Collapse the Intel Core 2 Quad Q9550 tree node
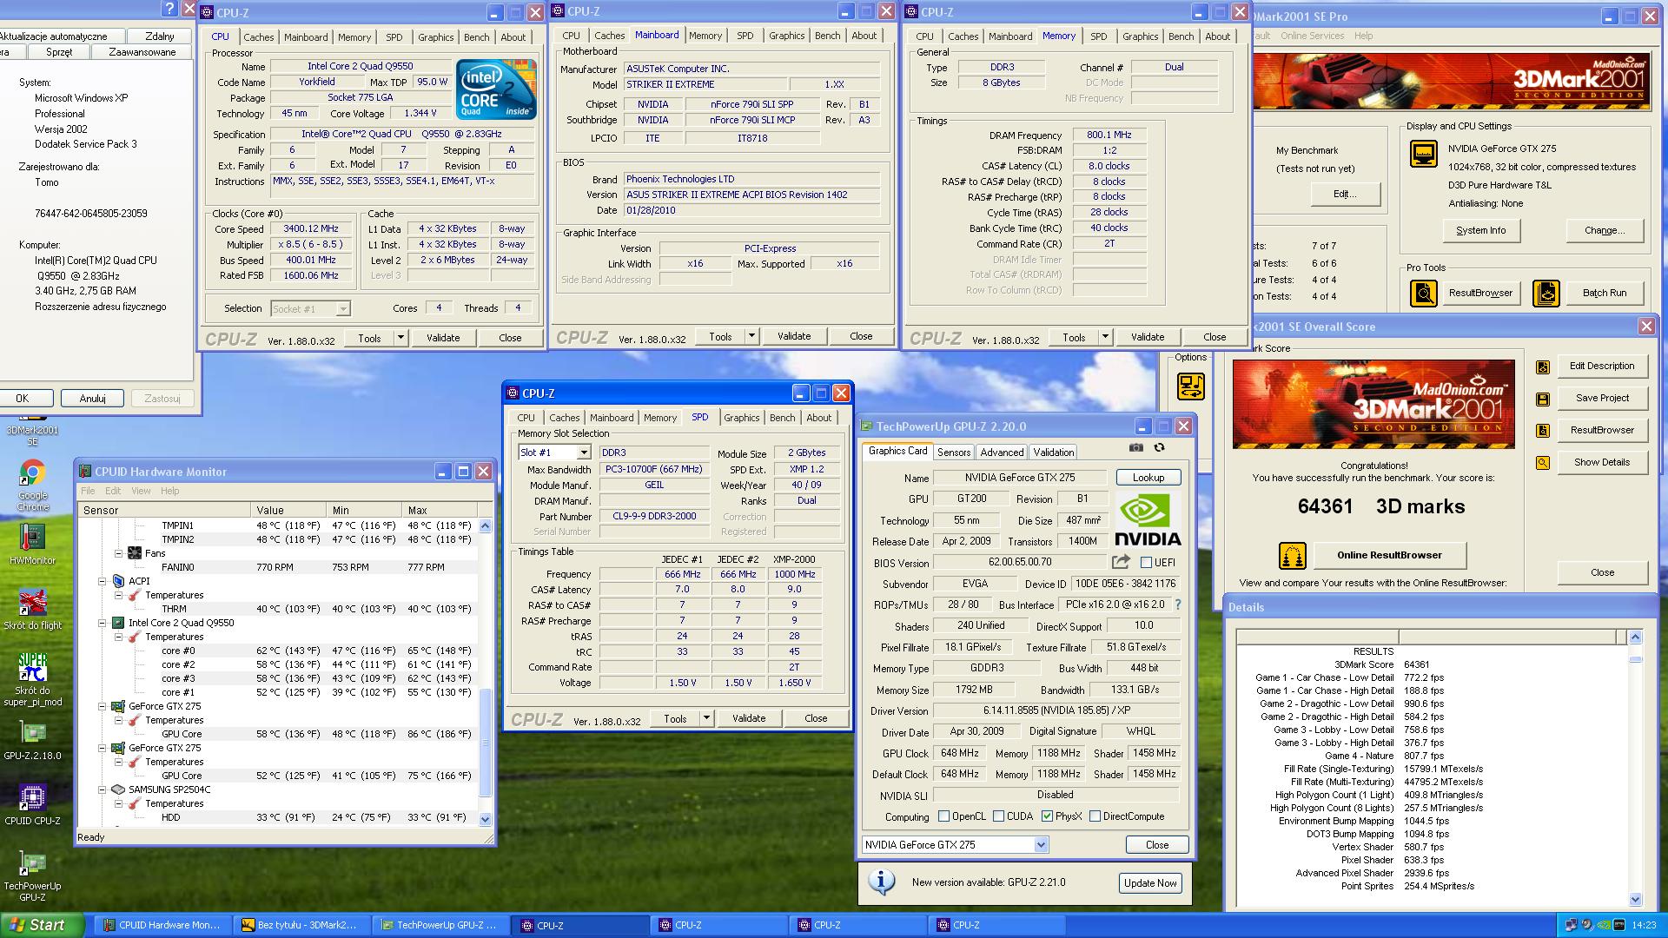The height and width of the screenshot is (938, 1668). (103, 623)
